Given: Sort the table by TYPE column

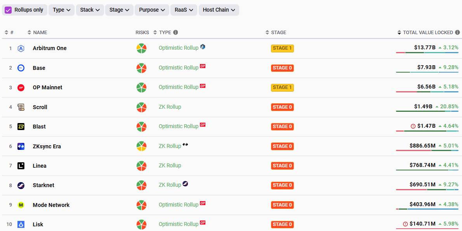Looking at the screenshot, I should point(162,32).
